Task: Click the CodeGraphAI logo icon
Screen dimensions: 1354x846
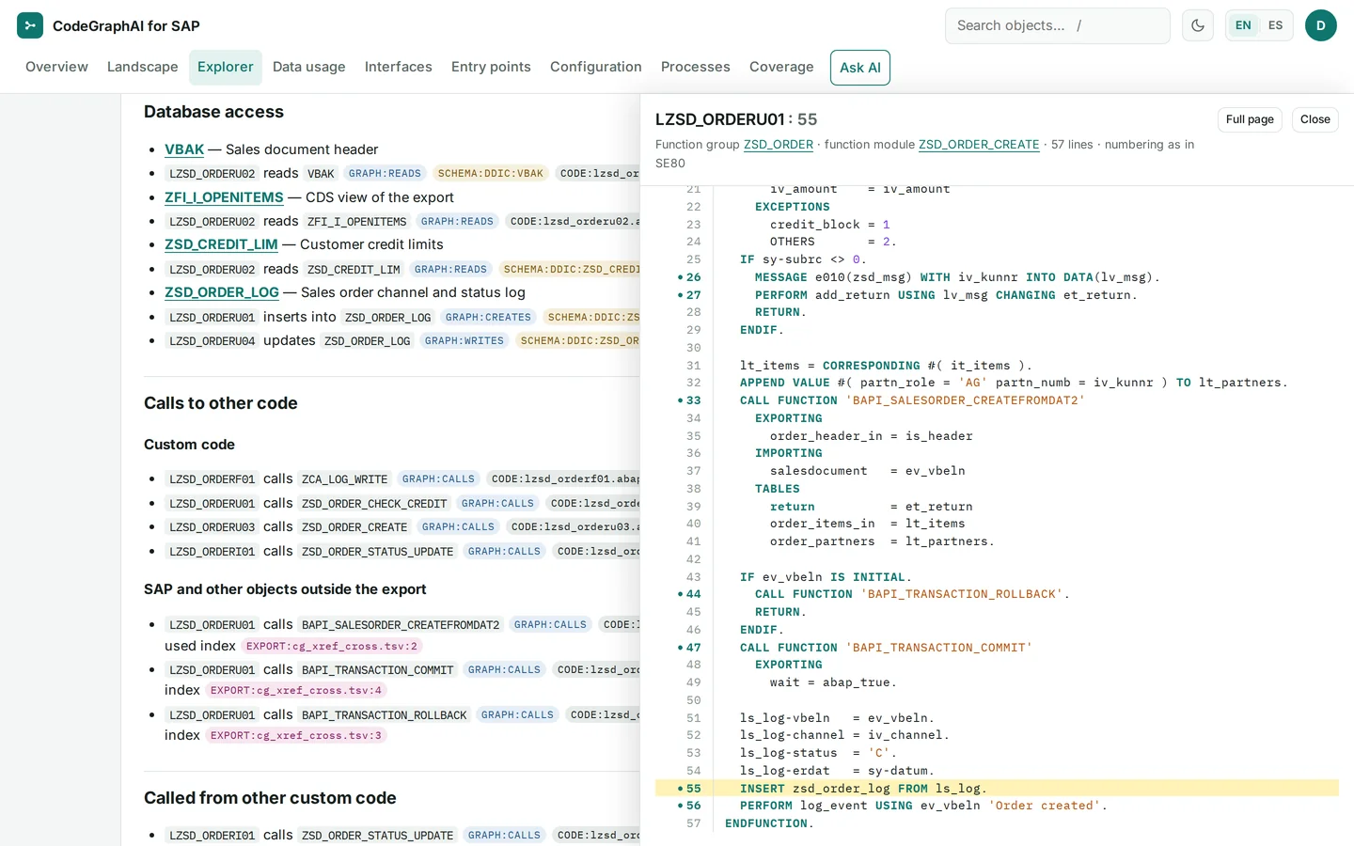Action: click(30, 25)
